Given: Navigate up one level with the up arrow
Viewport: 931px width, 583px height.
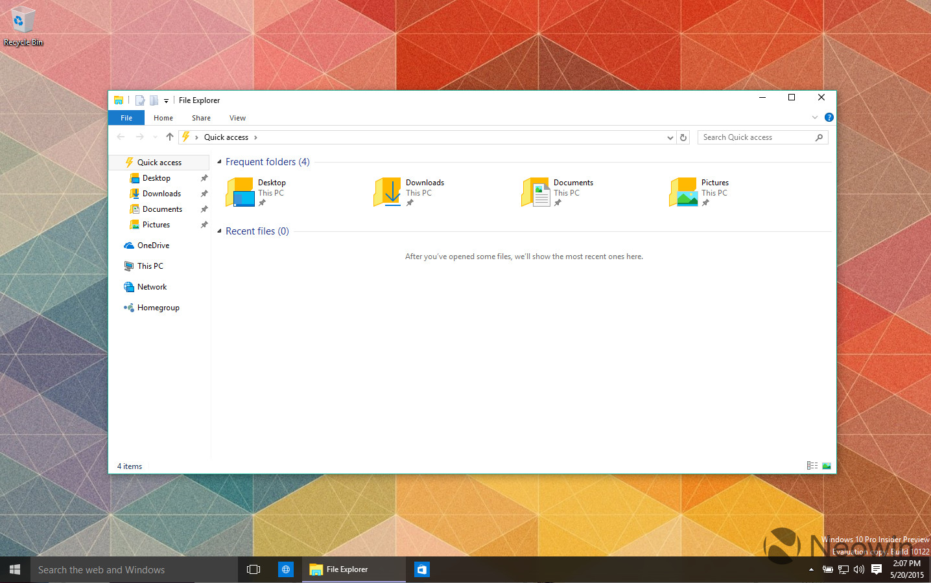Looking at the screenshot, I should [x=169, y=137].
